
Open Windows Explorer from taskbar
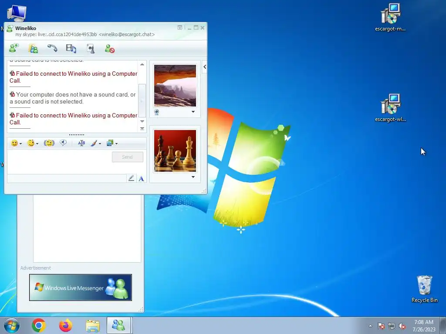[93, 325]
